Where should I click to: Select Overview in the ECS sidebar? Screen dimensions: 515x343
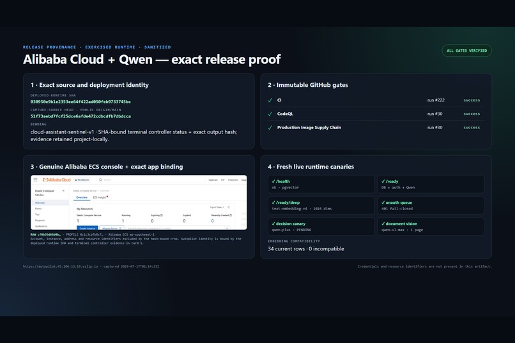tap(50, 203)
